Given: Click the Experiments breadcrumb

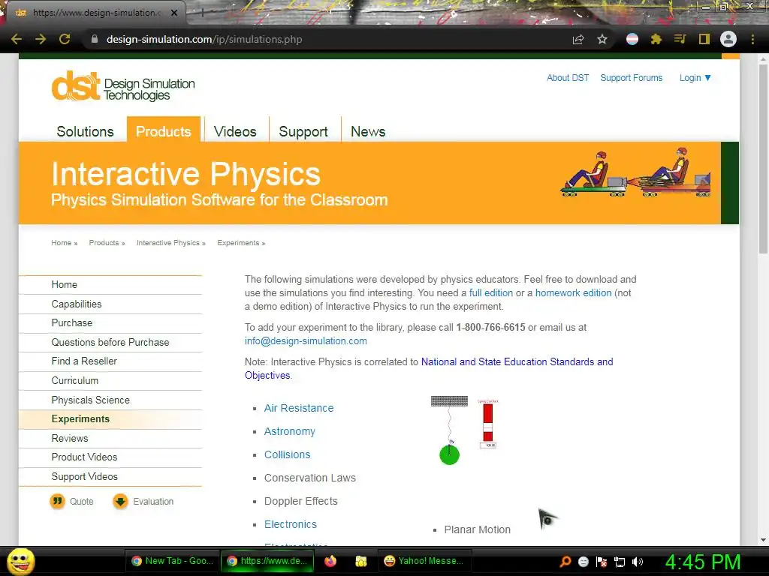Looking at the screenshot, I should coord(238,243).
